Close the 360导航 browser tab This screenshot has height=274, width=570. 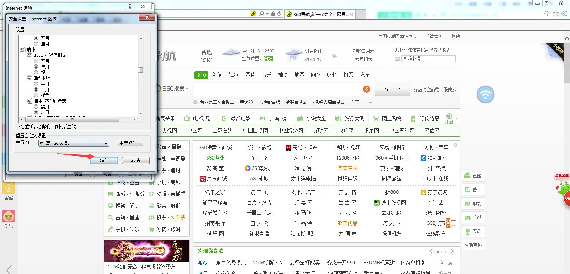click(352, 14)
